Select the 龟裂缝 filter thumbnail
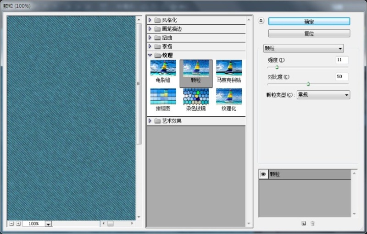This screenshot has height=234, width=367. (163, 68)
